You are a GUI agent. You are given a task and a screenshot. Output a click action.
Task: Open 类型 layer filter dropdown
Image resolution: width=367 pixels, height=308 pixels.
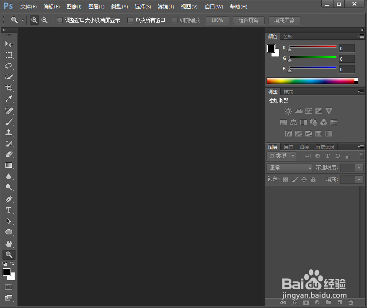(282, 156)
